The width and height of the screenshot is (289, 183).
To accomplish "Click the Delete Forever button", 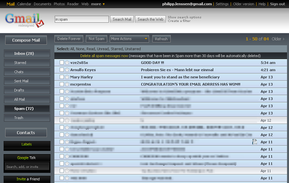I will pos(69,39).
